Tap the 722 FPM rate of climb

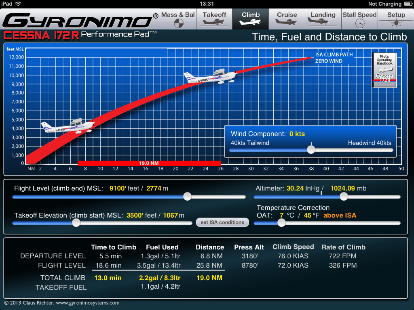(342, 256)
